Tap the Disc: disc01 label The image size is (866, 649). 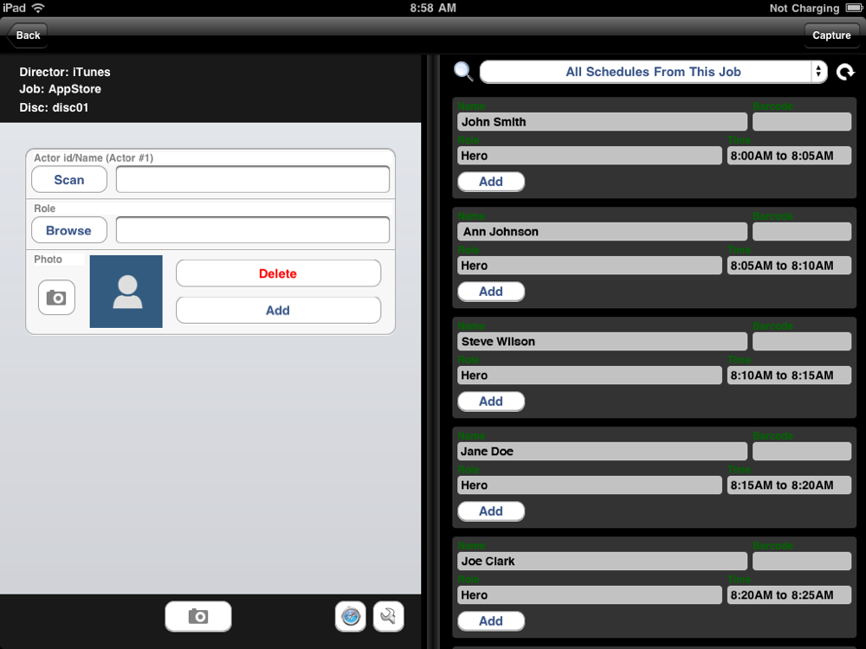[54, 107]
